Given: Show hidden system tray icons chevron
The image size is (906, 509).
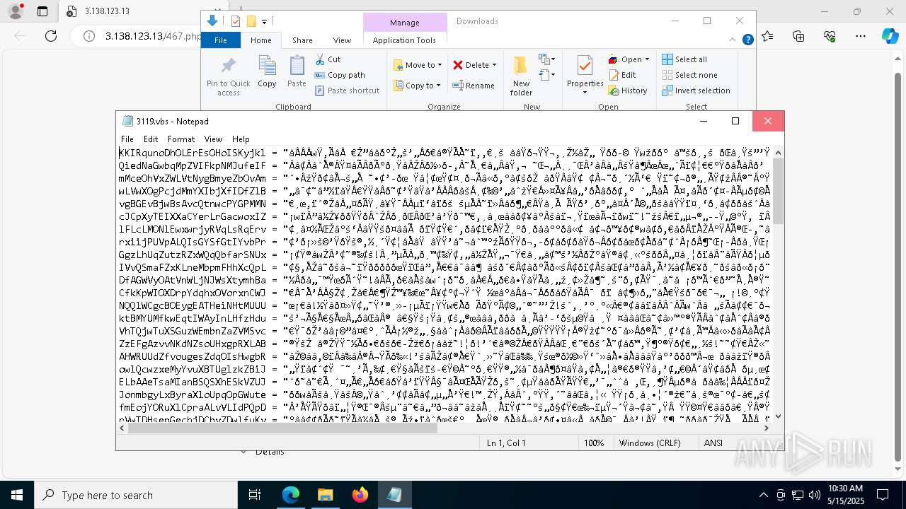Looking at the screenshot, I should pyautogui.click(x=763, y=495).
